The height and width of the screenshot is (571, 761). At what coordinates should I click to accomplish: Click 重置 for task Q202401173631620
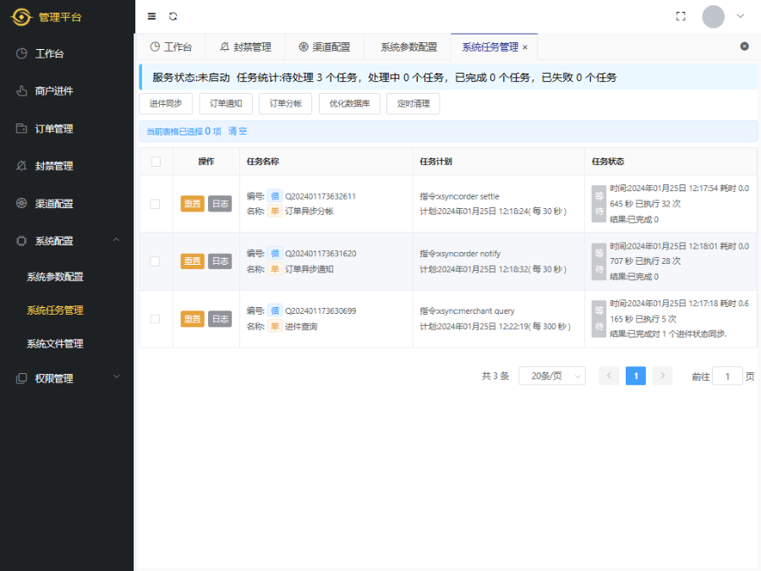(x=192, y=261)
